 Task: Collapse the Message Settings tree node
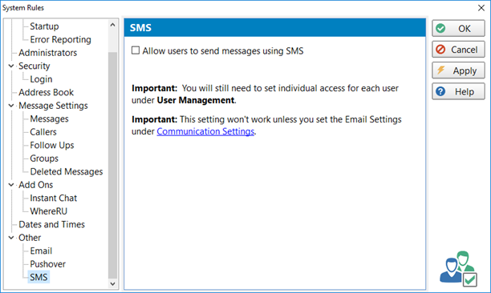tap(11, 106)
